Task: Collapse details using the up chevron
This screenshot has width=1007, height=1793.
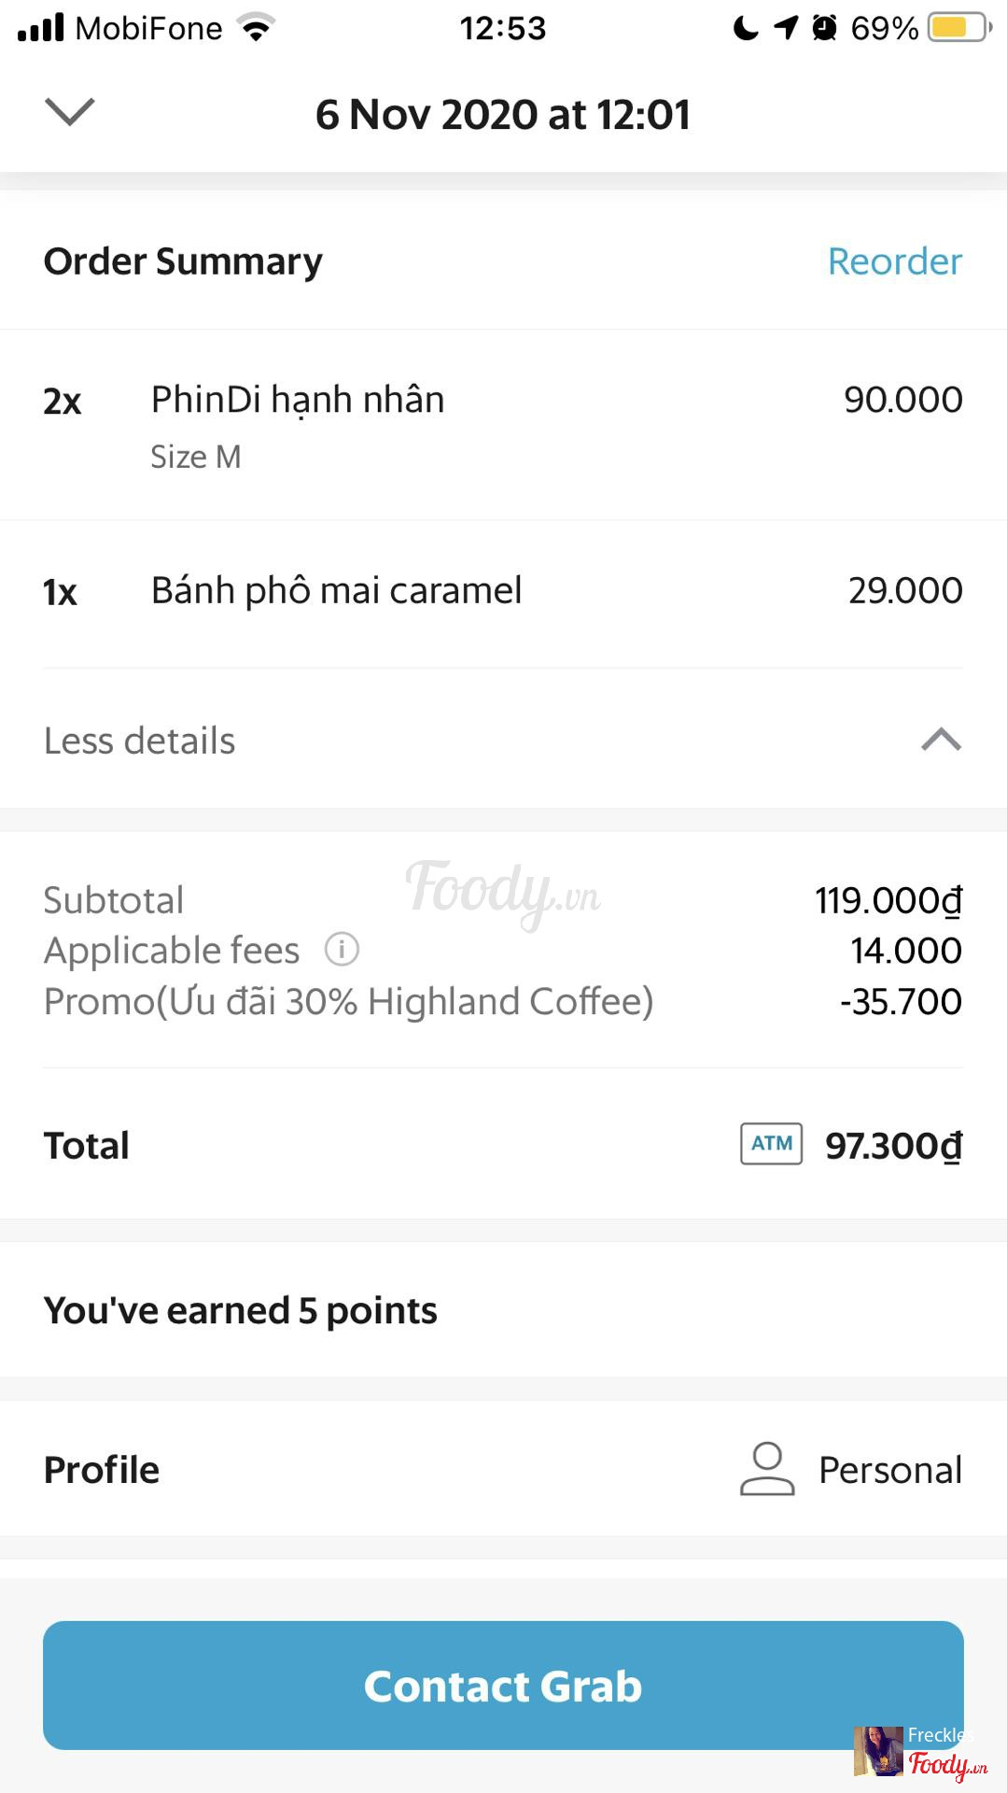Action: pyautogui.click(x=941, y=740)
